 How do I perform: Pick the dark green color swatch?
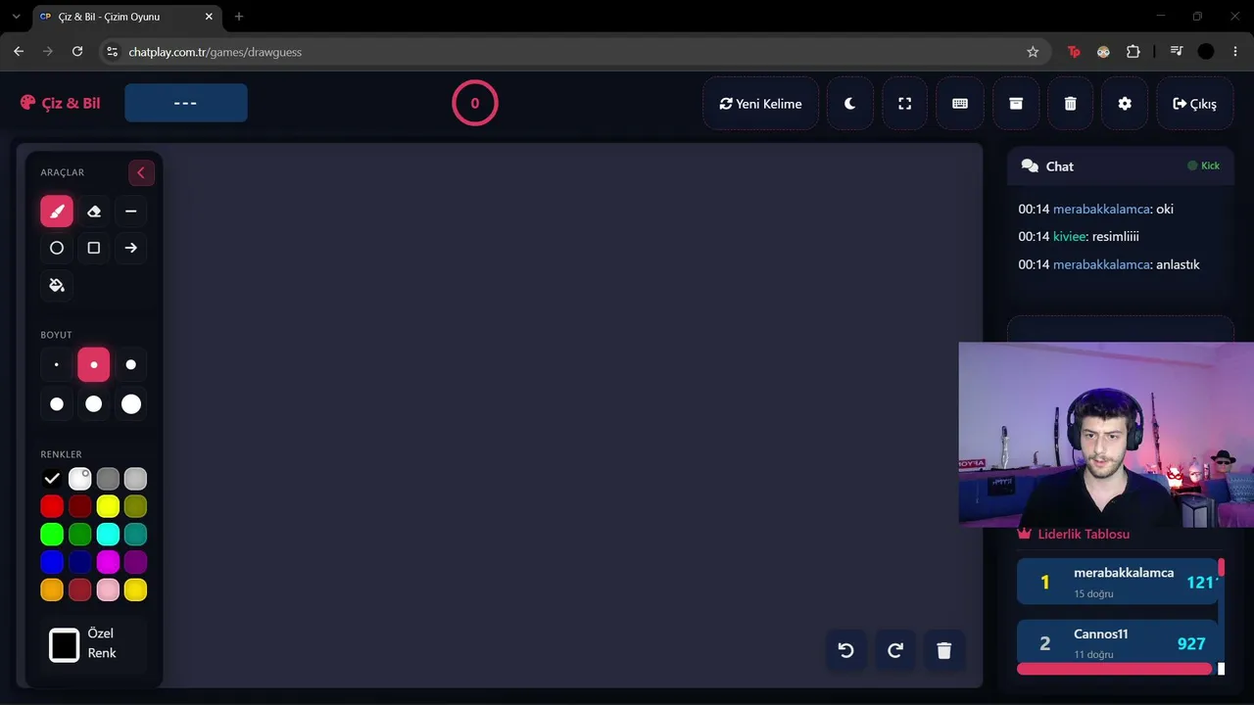(x=80, y=535)
